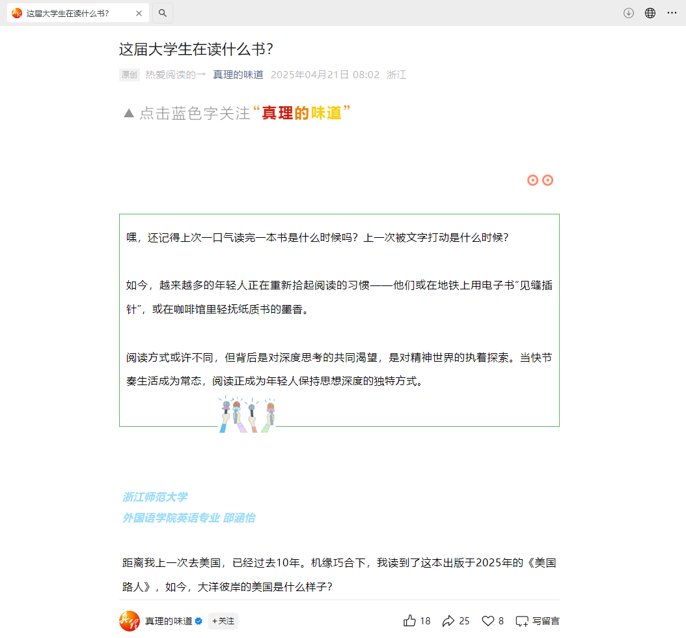
Task: Open the three-dot more options menu
Action: click(x=672, y=13)
